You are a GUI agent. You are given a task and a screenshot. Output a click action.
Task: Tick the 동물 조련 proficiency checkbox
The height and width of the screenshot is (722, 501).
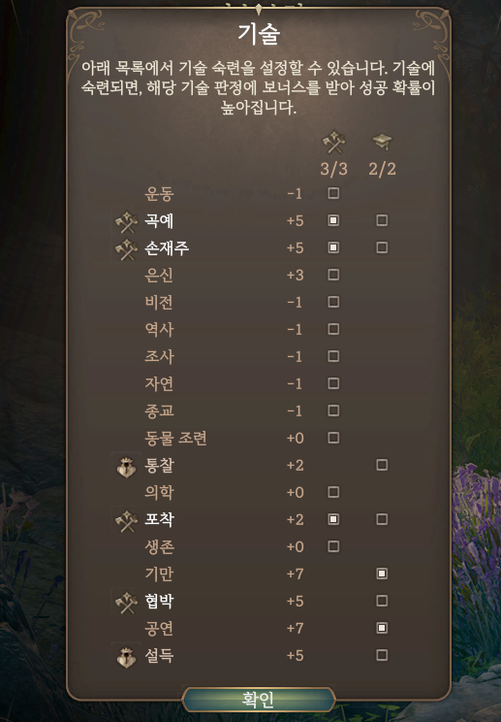click(333, 438)
